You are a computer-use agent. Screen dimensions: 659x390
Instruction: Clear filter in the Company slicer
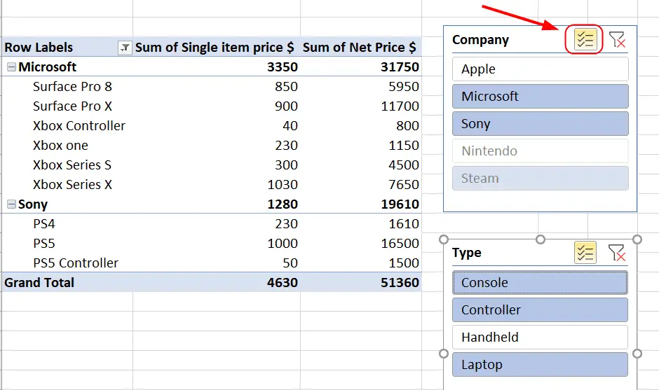[617, 39]
